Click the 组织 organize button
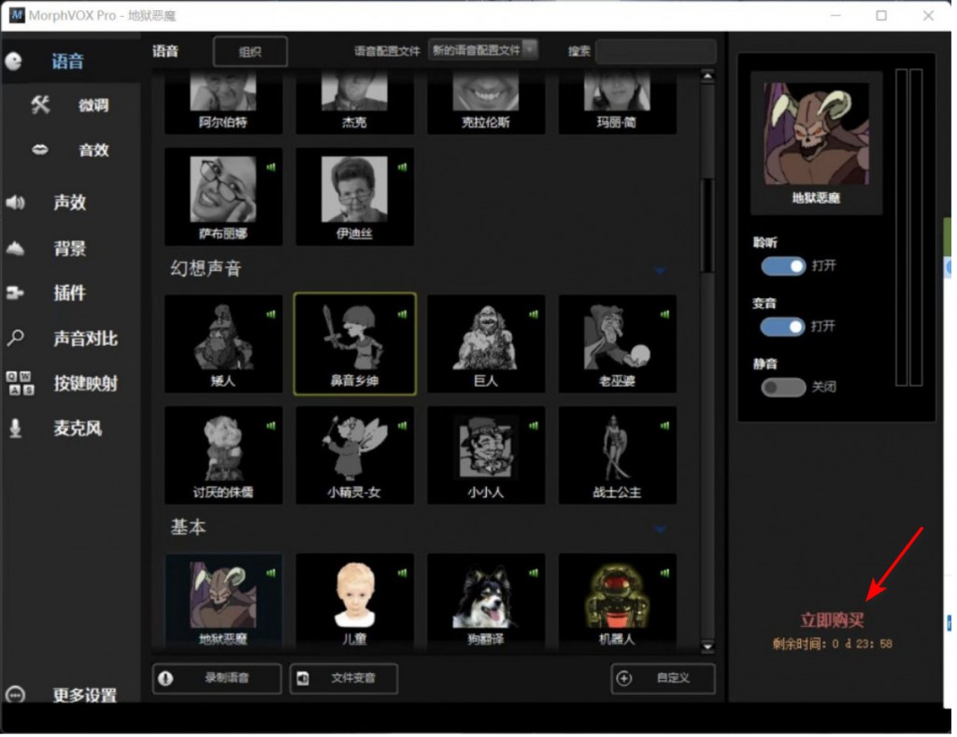The image size is (957, 737). coord(250,51)
